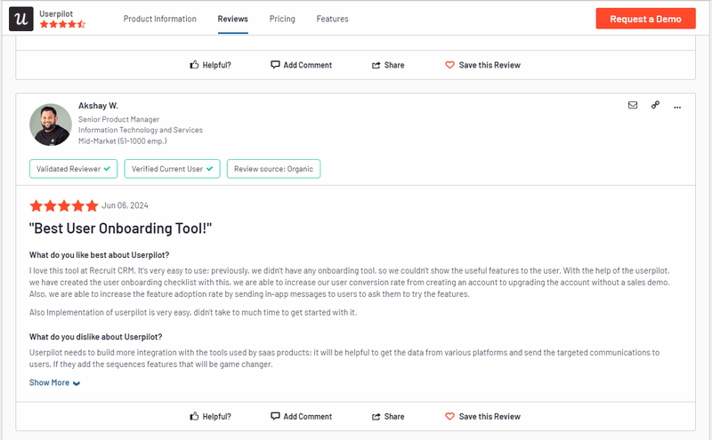Image resolution: width=712 pixels, height=440 pixels.
Task: Click "What do you like best about Userpilot?"
Action: point(99,255)
